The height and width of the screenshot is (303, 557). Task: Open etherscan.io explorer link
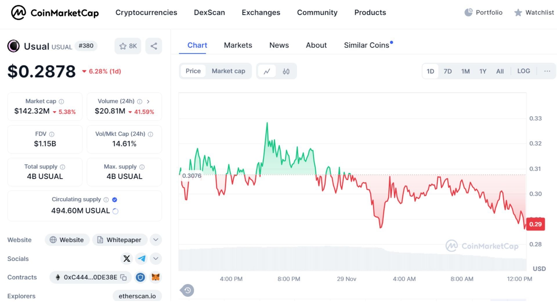[x=137, y=296]
